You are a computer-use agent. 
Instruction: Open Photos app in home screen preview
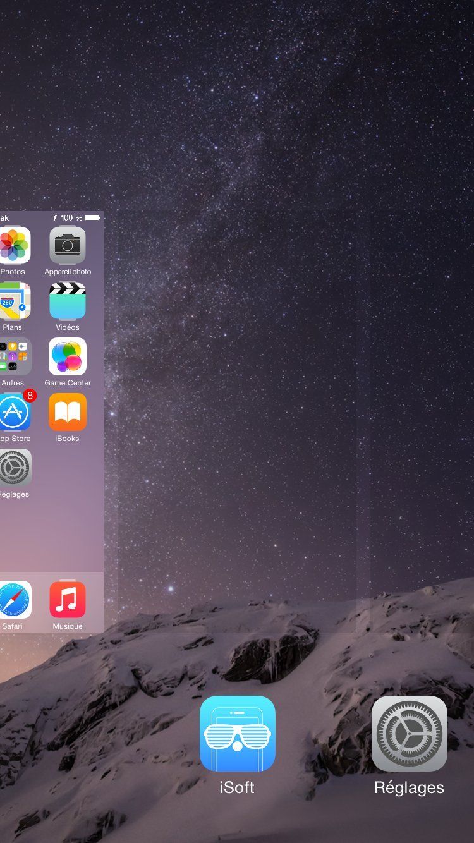pyautogui.click(x=14, y=245)
